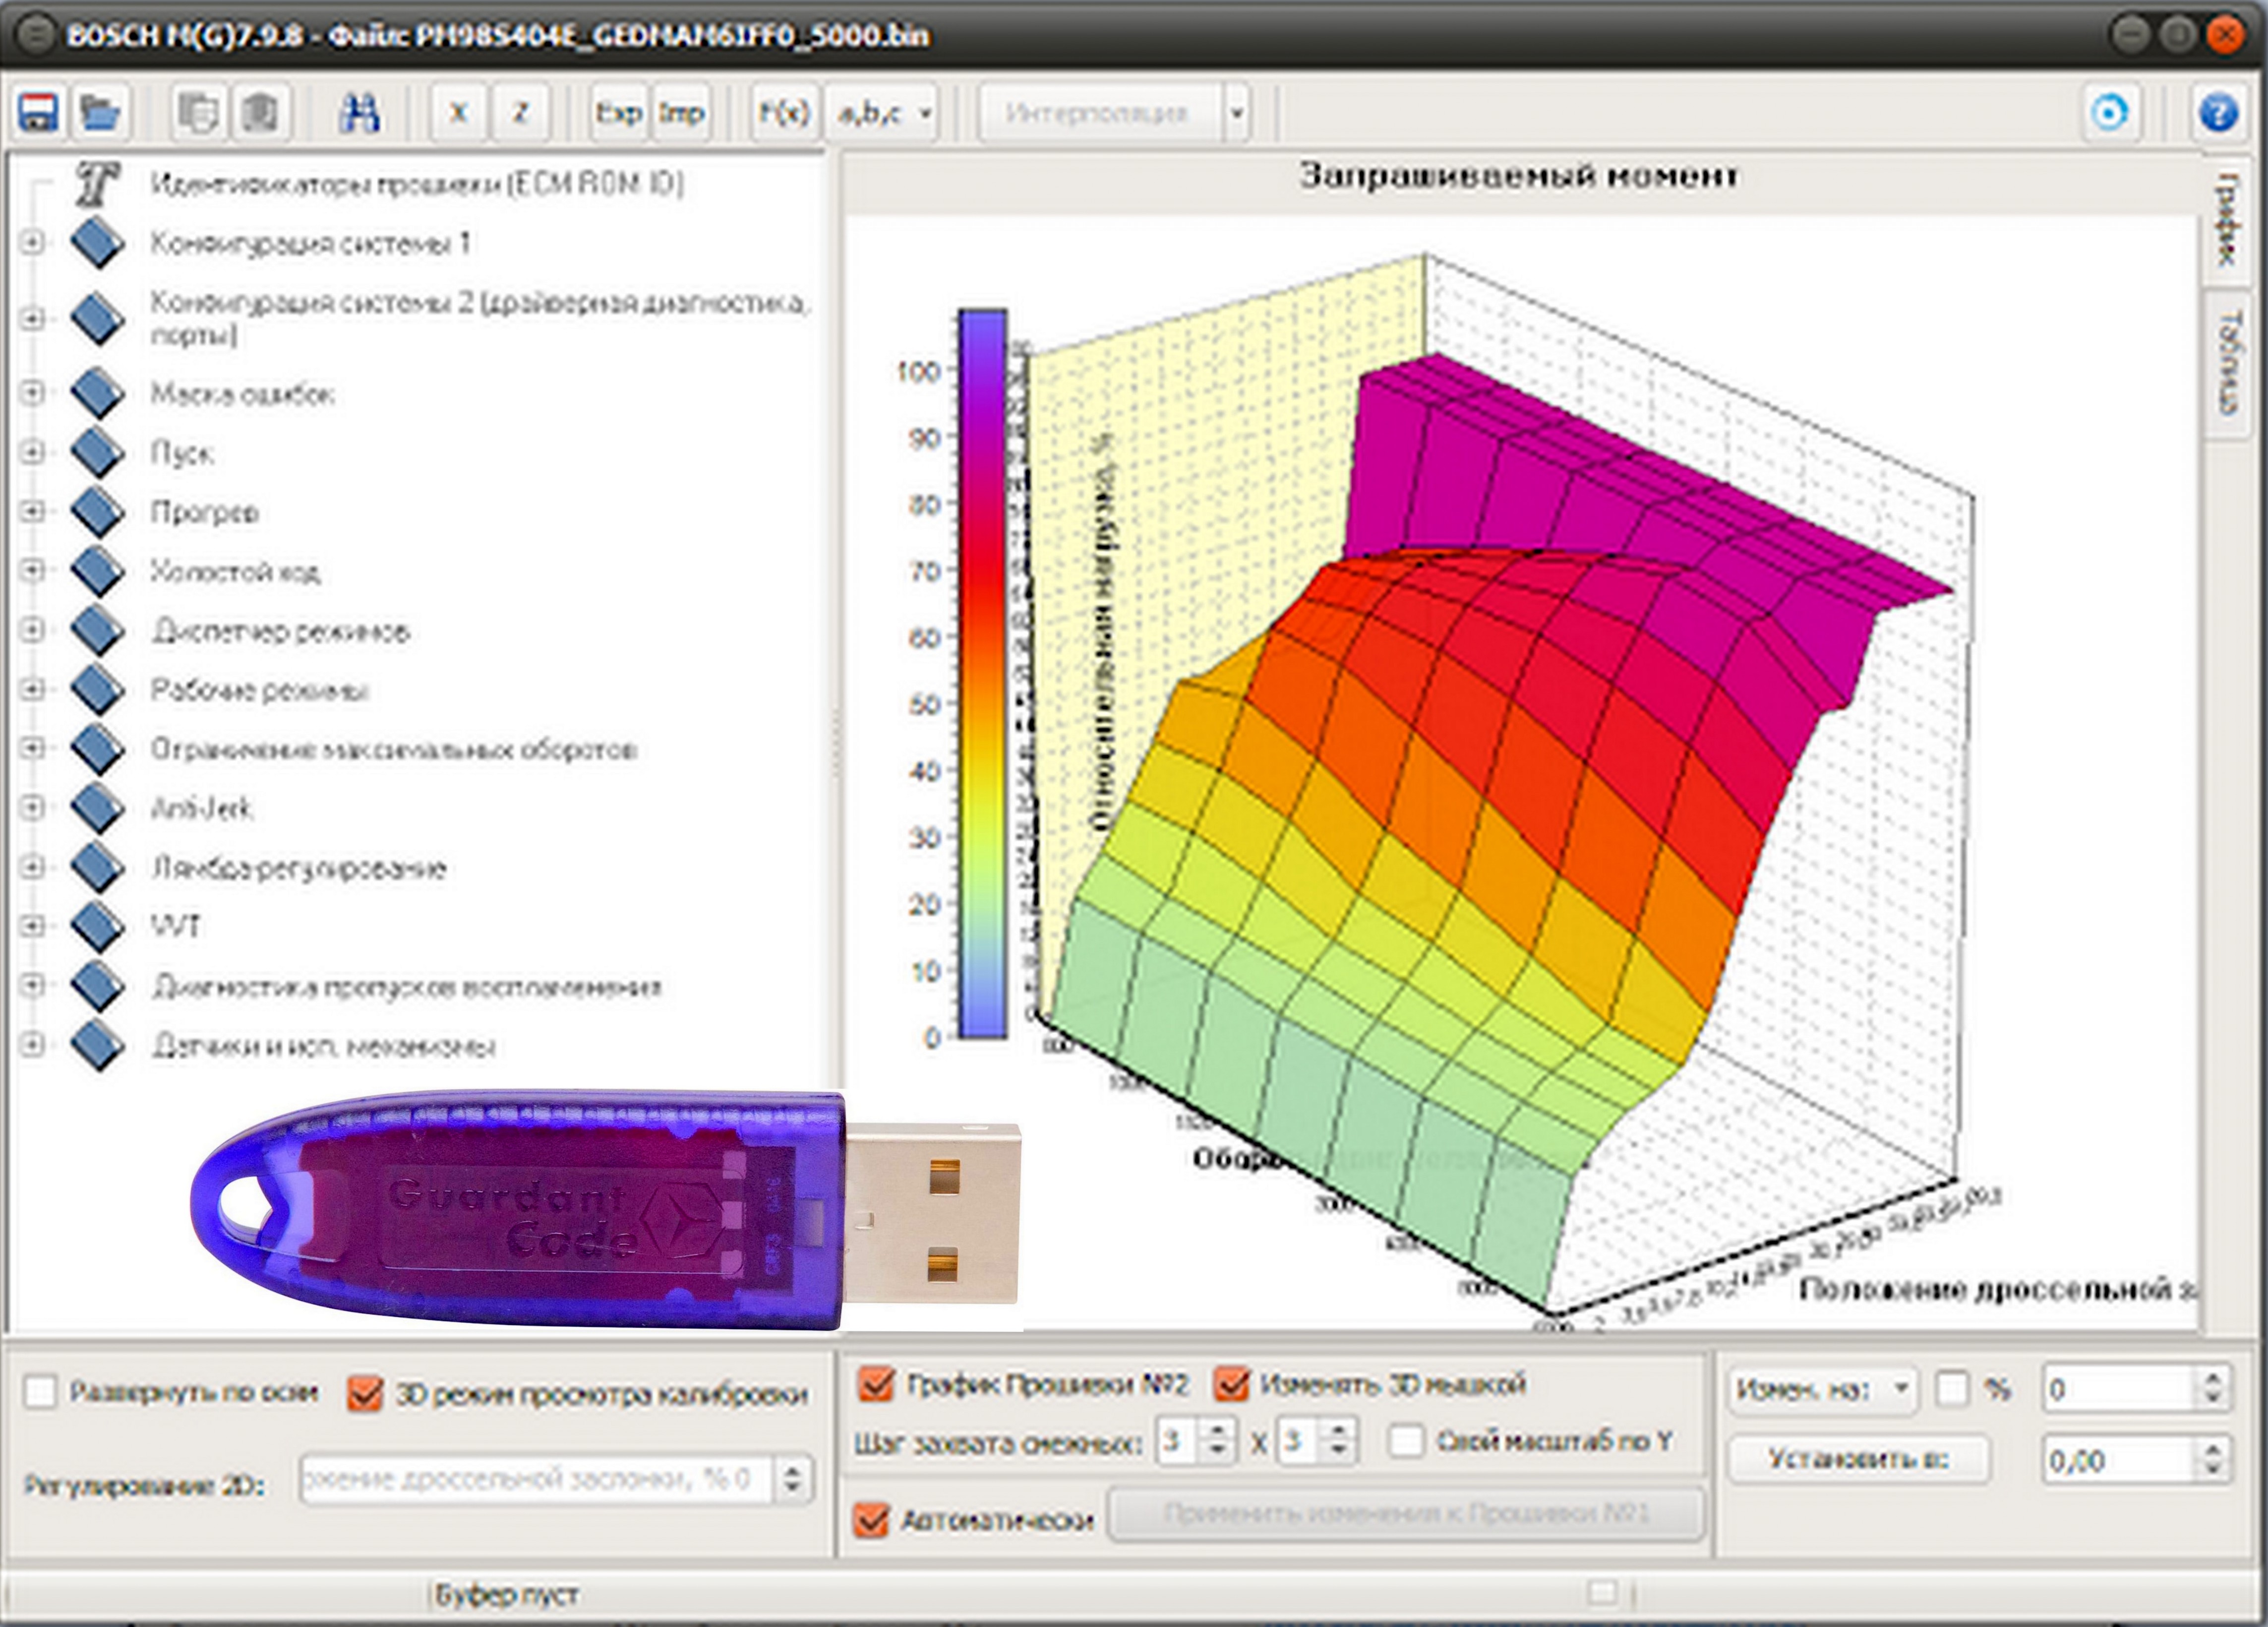
Task: Expand the Холостой ход node
Action: click(32, 570)
